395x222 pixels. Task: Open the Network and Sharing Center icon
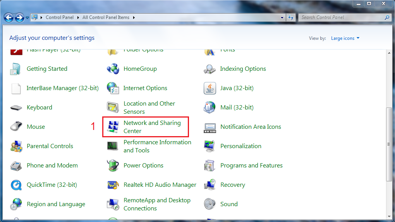tap(113, 127)
